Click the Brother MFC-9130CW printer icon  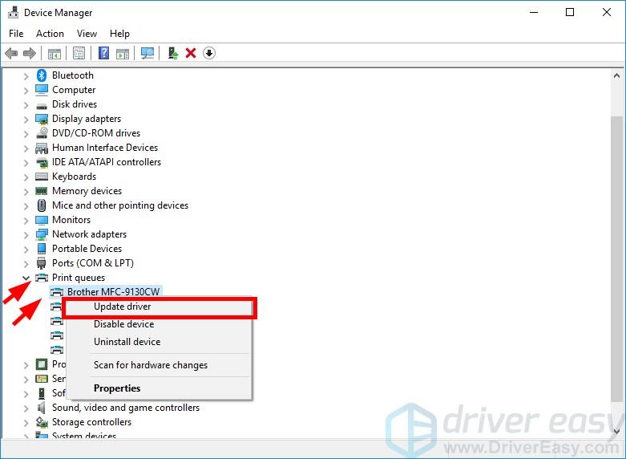point(57,292)
